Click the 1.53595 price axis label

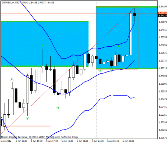(x=163, y=84)
